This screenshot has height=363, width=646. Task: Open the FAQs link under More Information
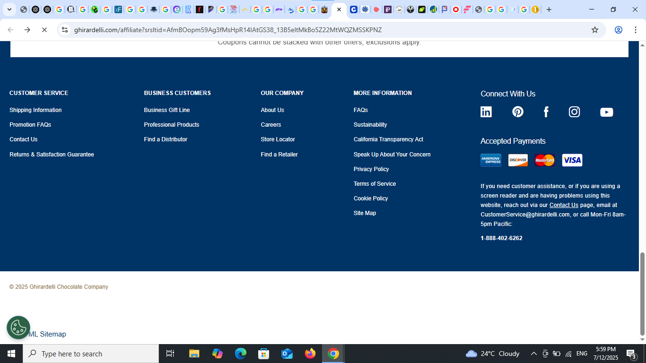tap(361, 110)
